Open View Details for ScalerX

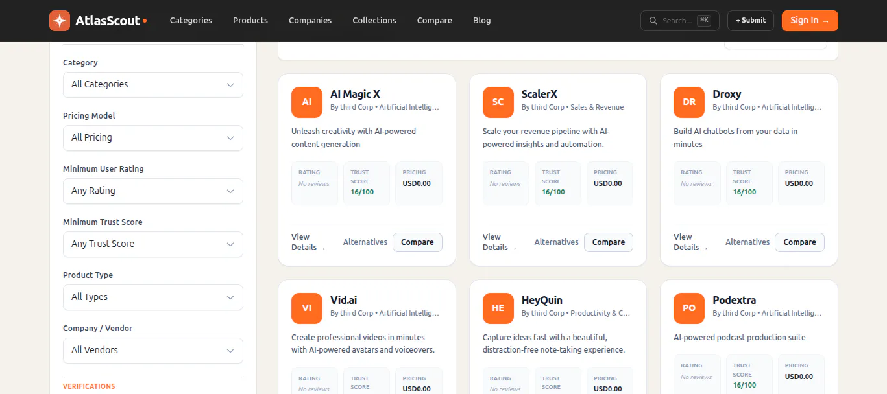[x=500, y=242]
